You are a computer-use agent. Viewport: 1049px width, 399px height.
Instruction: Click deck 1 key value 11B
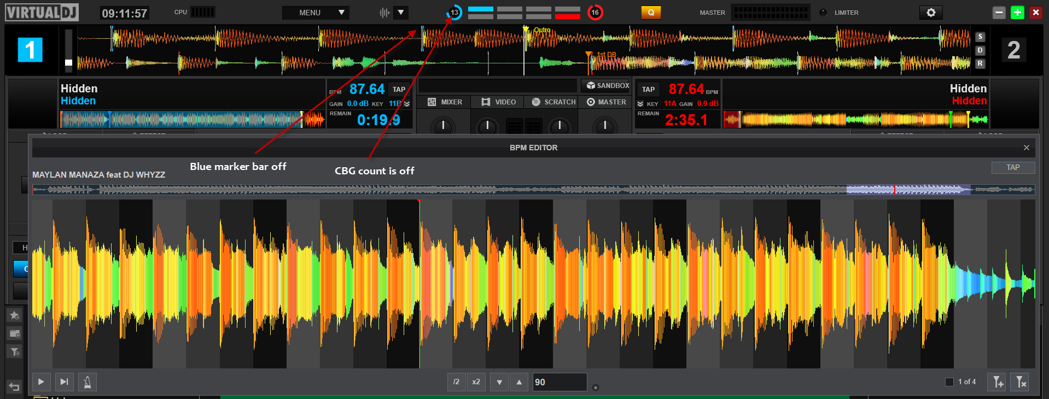tap(394, 104)
